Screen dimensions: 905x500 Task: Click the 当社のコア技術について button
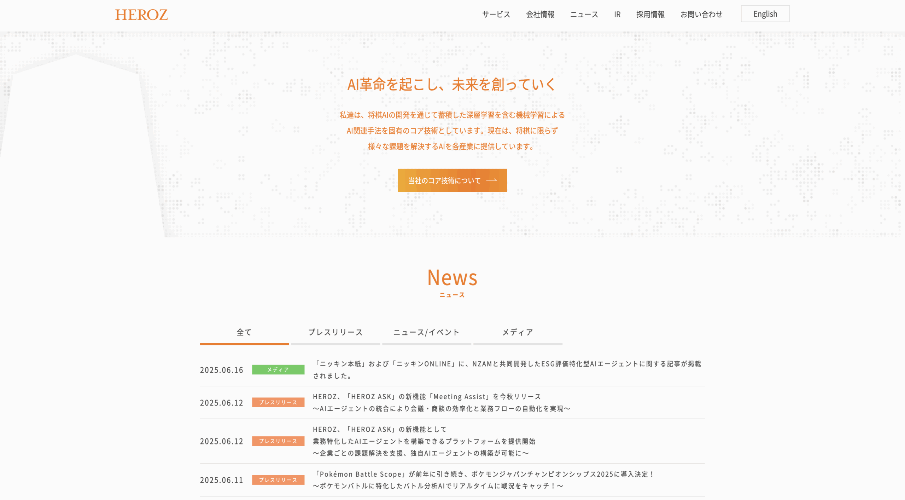[452, 180]
